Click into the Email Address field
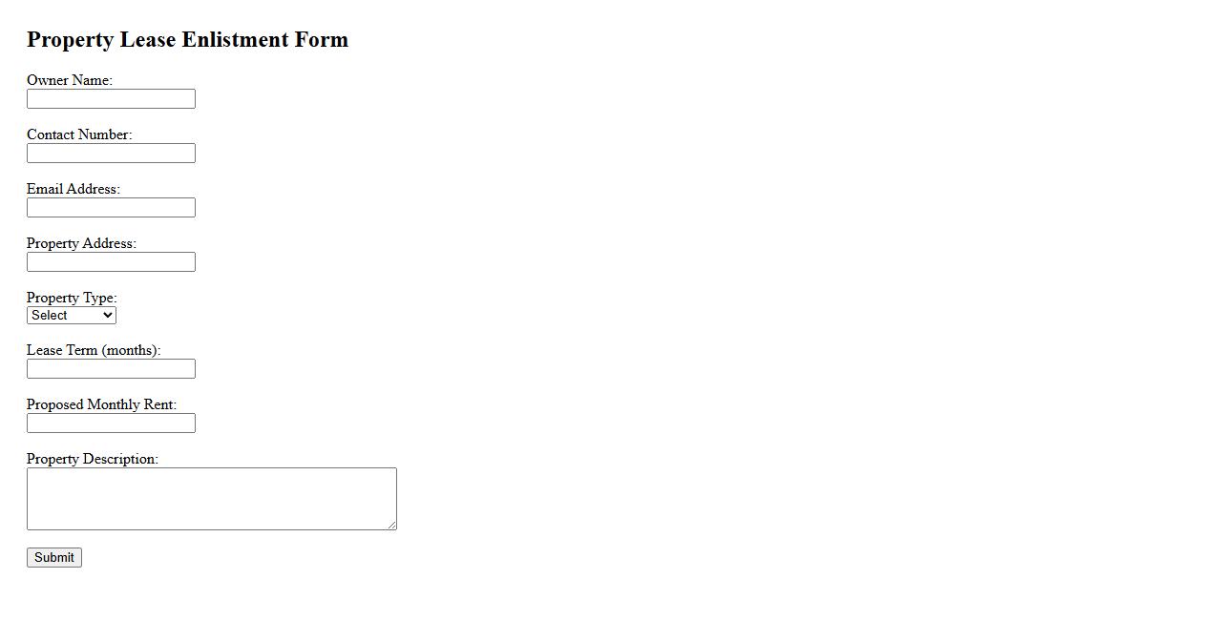 coord(111,208)
